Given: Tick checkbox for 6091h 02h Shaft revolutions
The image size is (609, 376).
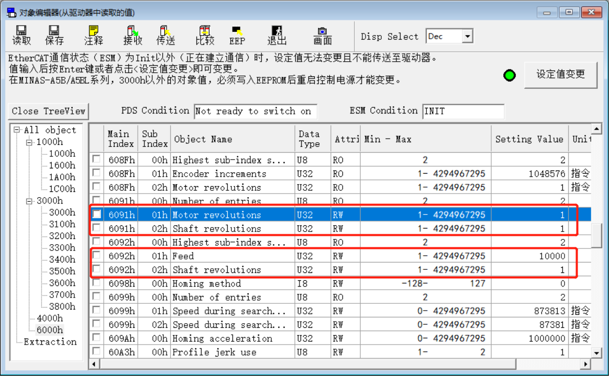Looking at the screenshot, I should coord(96,228).
